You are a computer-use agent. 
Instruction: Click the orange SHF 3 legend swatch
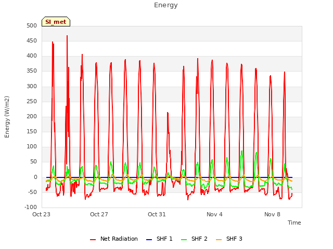[x=219, y=240]
